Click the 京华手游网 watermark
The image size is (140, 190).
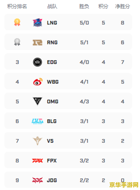point(124,185)
